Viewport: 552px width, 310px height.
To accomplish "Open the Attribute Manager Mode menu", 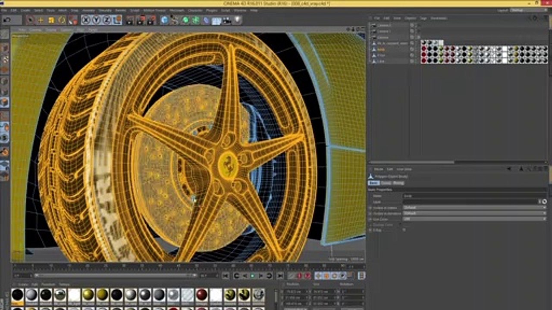I will pos(379,169).
